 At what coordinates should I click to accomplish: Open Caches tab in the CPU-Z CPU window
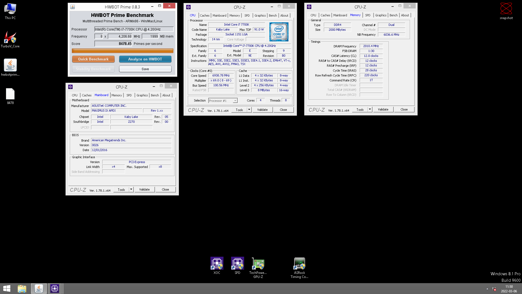pos(205,16)
